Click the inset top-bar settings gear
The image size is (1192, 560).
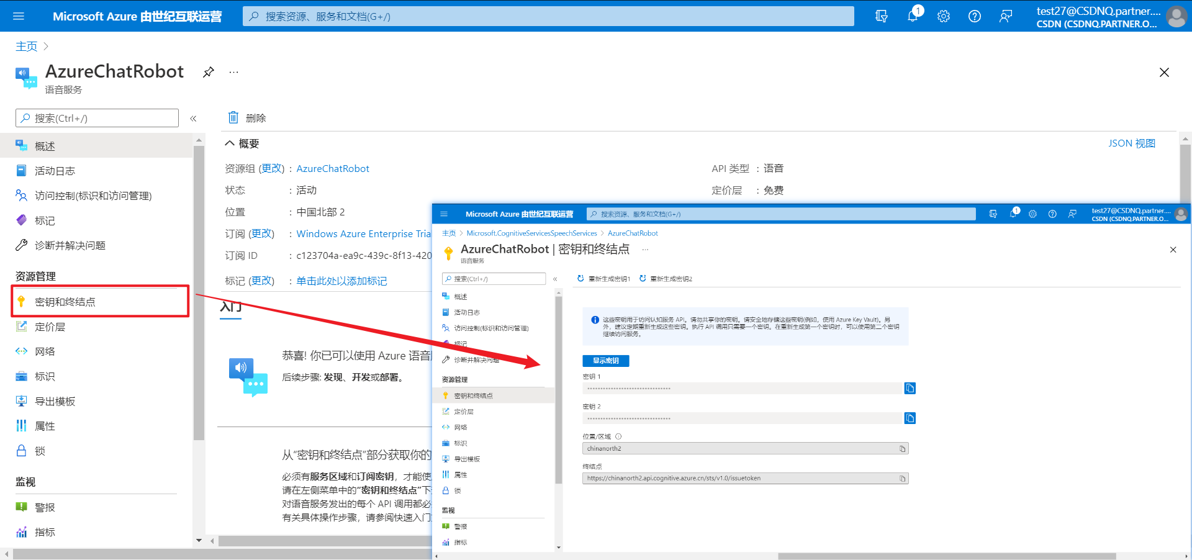pyautogui.click(x=1032, y=214)
